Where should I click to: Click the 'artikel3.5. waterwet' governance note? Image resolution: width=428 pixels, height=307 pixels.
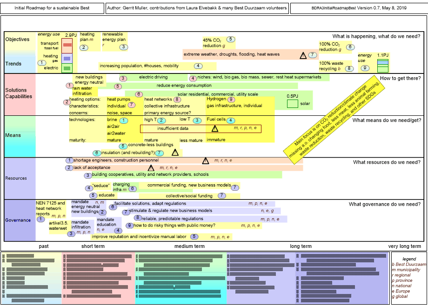(x=58, y=226)
